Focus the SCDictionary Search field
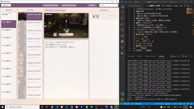 tap(109, 5)
